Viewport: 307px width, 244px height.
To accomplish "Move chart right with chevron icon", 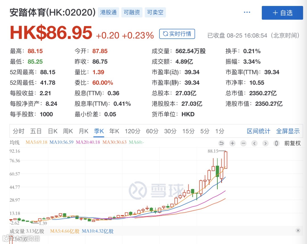I will point(265,143).
